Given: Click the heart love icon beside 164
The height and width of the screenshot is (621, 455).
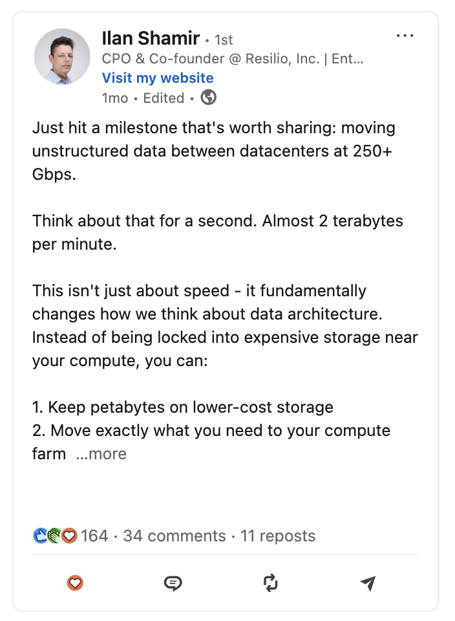Looking at the screenshot, I should (x=70, y=536).
